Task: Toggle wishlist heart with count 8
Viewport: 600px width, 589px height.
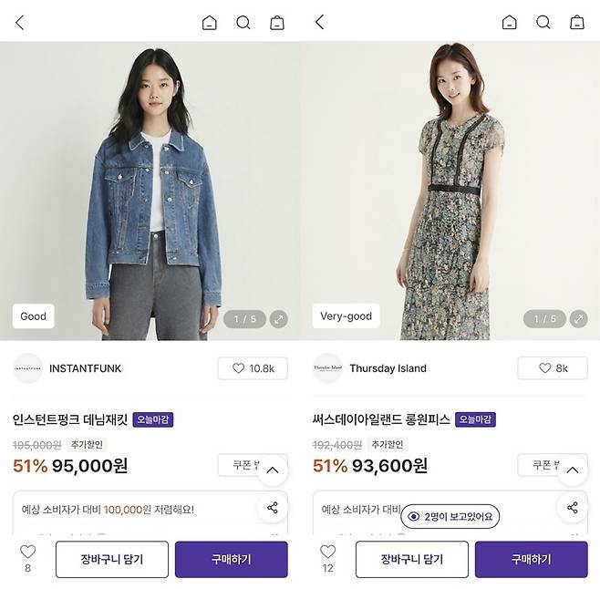Action: [x=27, y=559]
